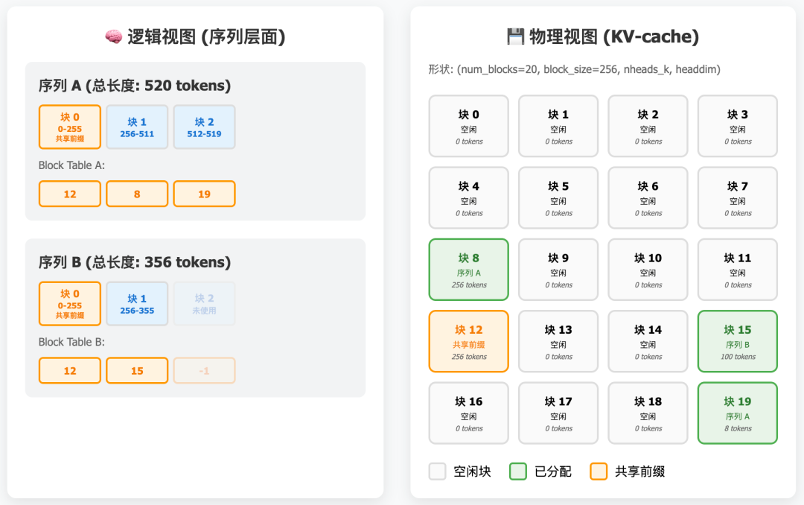Select shared prefix block 0 of sequence A
This screenshot has height=505, width=804.
69,127
